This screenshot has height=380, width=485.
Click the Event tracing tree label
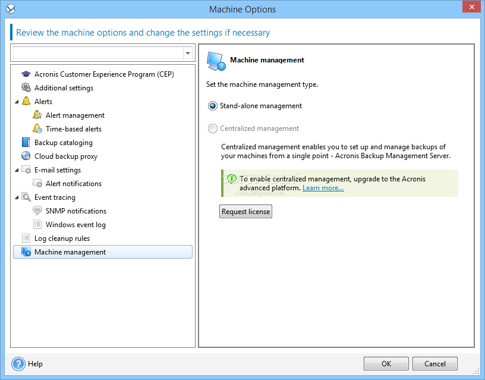tap(55, 197)
